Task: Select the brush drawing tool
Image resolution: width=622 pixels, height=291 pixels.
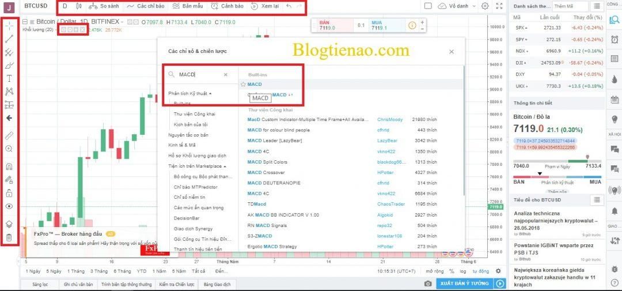Action: [x=9, y=65]
